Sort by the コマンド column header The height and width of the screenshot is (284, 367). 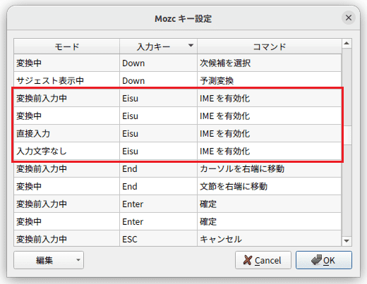(270, 47)
